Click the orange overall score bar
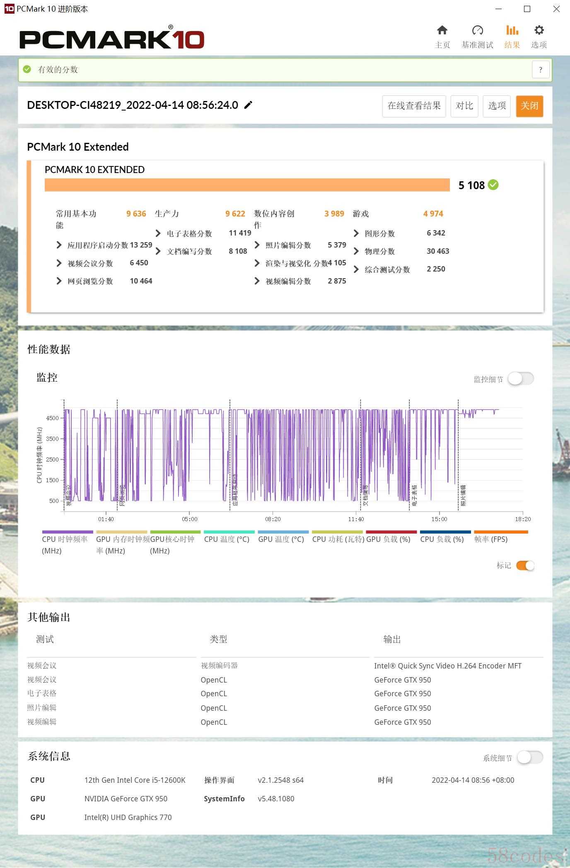Viewport: 570px width, 868px height. click(247, 185)
